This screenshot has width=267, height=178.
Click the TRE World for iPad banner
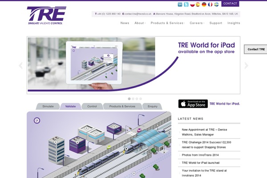coord(133,65)
